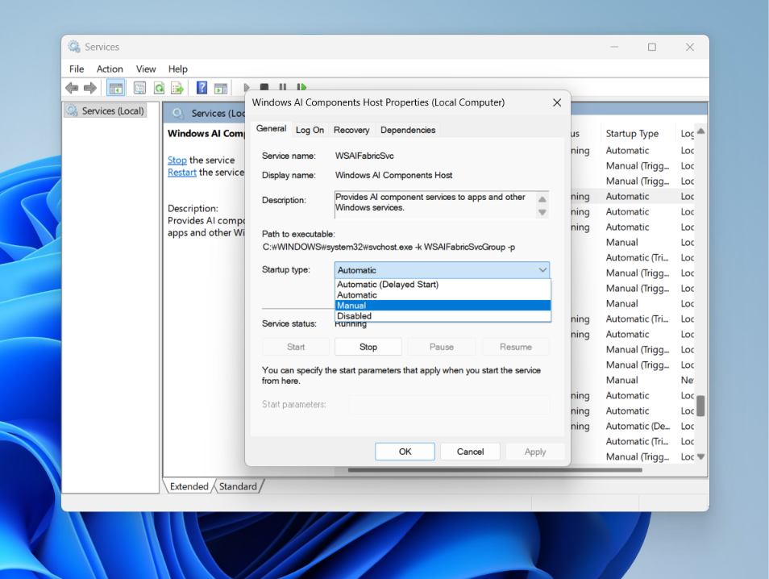This screenshot has width=769, height=579.
Task: Open the View menu
Action: coord(146,69)
